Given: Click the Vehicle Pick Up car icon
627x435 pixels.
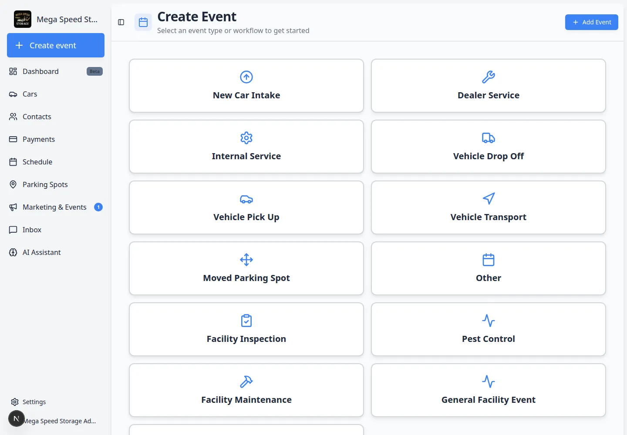Looking at the screenshot, I should 246,199.
